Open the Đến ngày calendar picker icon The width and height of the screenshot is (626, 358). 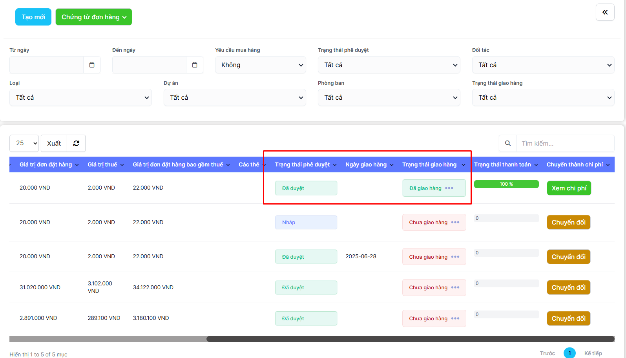[195, 65]
